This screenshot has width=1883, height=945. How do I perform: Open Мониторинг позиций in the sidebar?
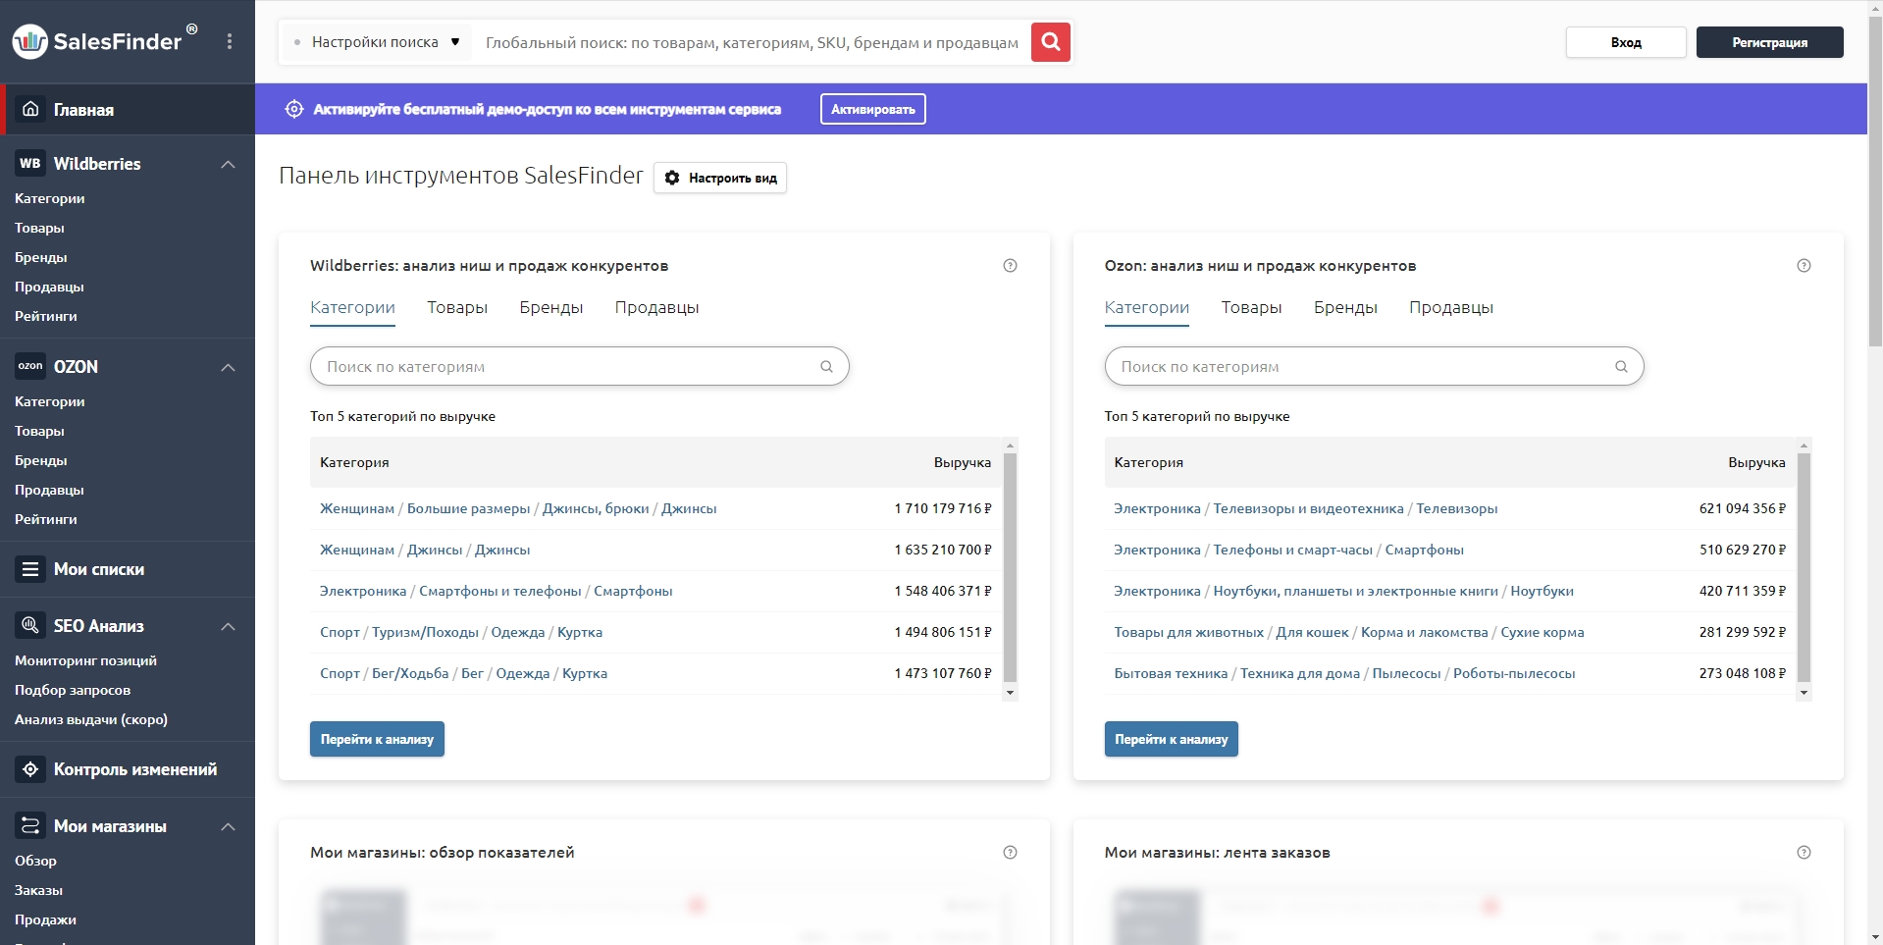85,660
